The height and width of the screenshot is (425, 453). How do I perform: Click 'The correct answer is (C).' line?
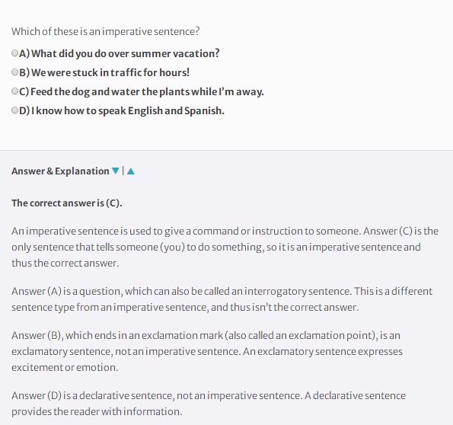[x=67, y=203]
